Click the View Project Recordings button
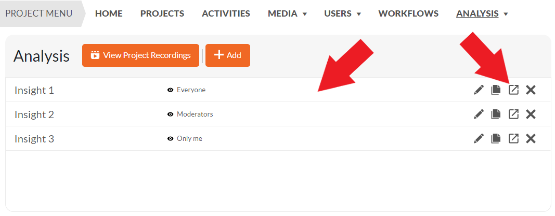The width and height of the screenshot is (555, 216). 140,55
